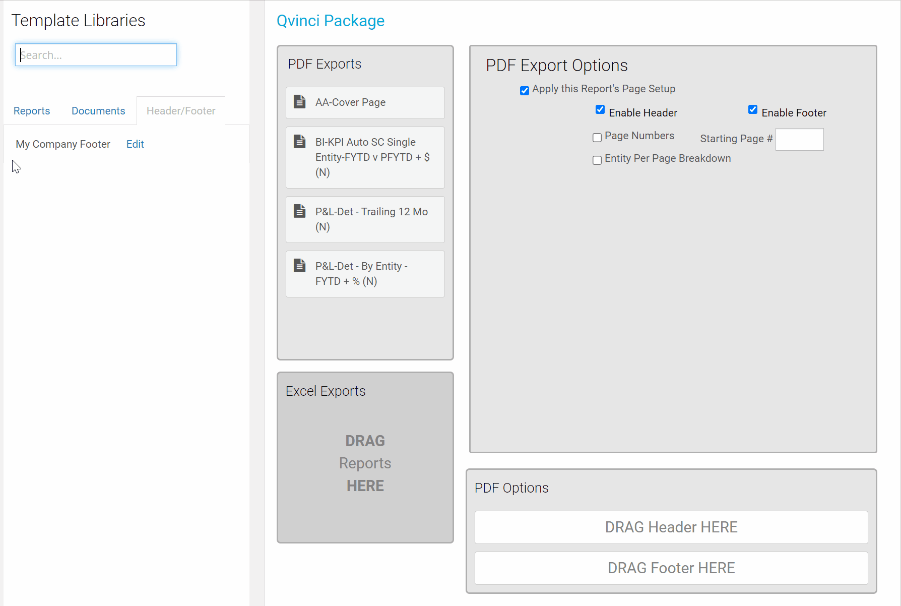
Task: Click the DRAG Header HERE drop zone
Action: coord(671,527)
